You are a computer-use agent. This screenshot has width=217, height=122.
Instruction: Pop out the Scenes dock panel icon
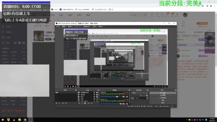pos(76,90)
